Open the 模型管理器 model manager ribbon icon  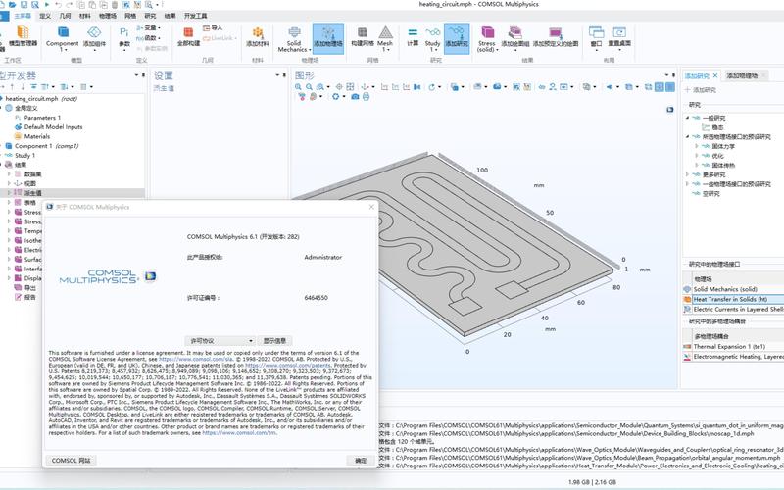[x=23, y=37]
